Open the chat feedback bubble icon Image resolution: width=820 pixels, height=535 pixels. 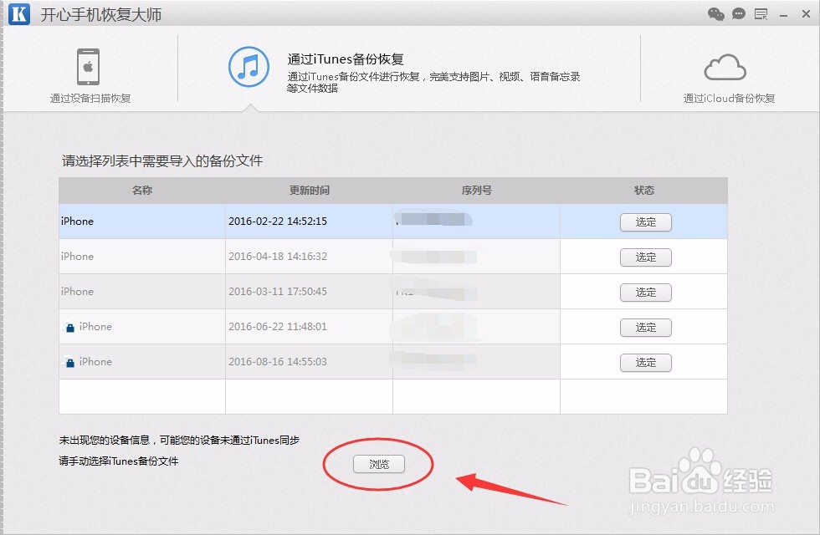click(x=738, y=13)
